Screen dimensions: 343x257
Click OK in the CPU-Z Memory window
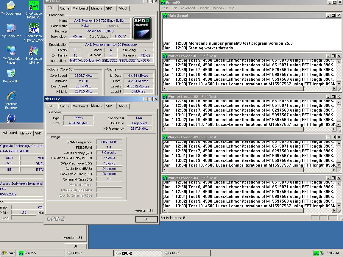click(146, 219)
